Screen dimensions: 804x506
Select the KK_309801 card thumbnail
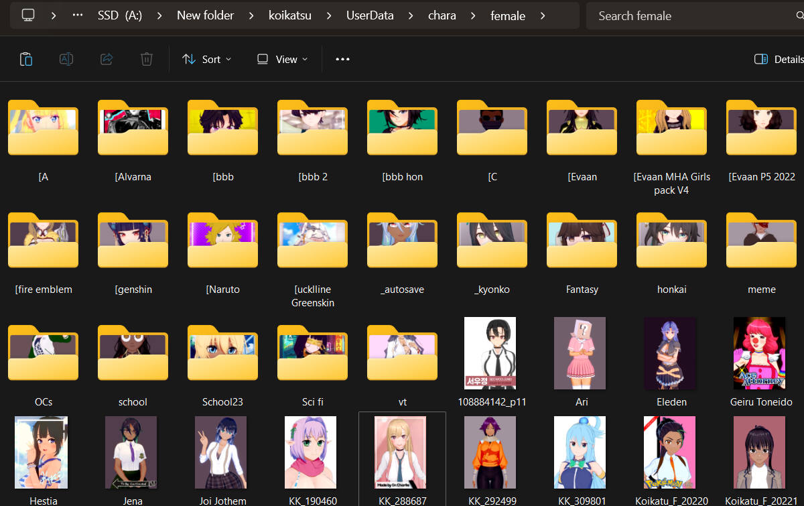click(580, 452)
